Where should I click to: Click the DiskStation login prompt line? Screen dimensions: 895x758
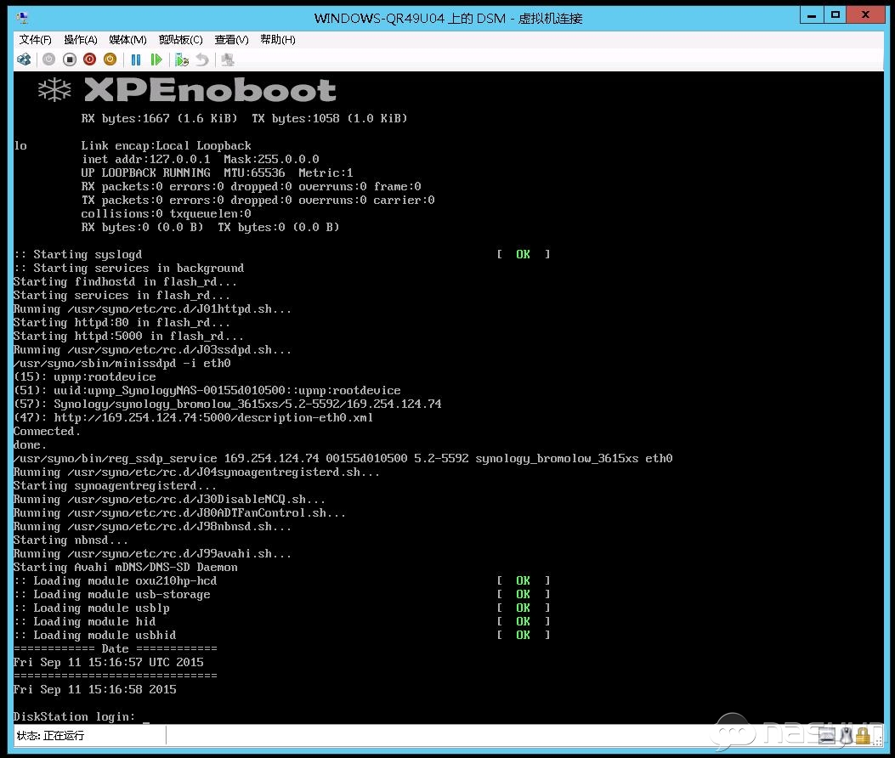tap(75, 716)
